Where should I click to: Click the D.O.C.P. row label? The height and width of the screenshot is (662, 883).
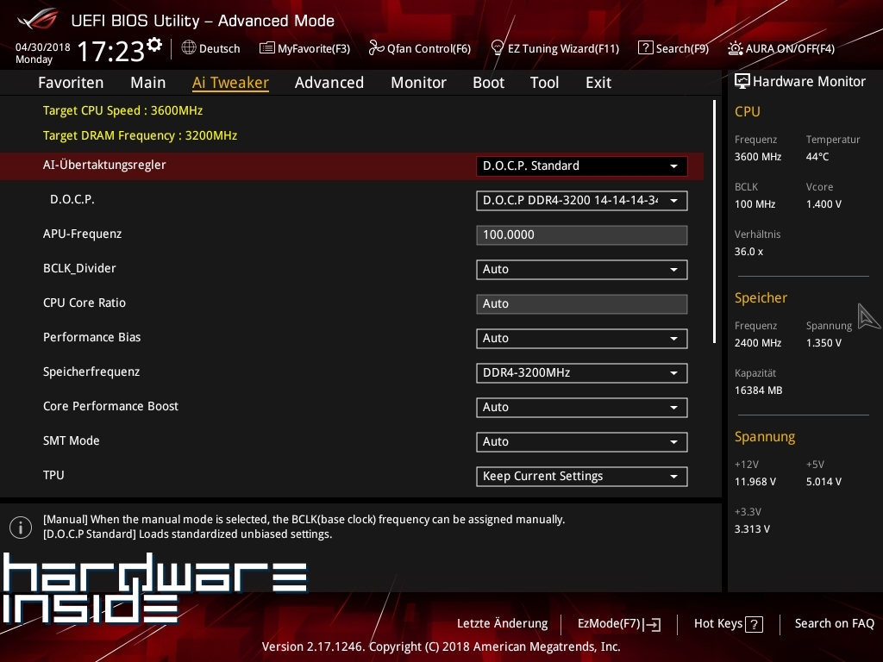point(72,199)
